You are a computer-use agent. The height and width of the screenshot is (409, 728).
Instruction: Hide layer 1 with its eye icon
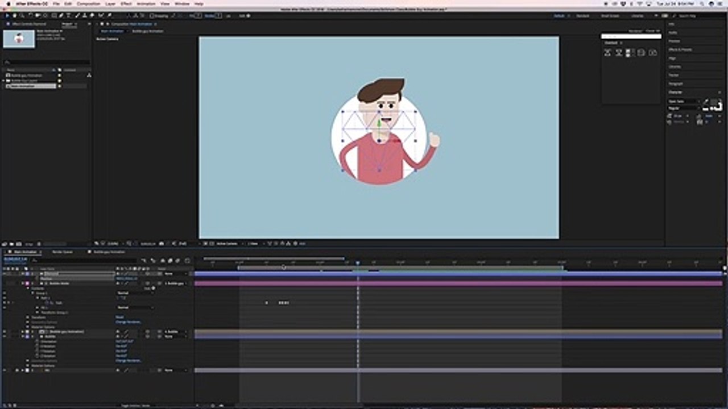coord(5,273)
